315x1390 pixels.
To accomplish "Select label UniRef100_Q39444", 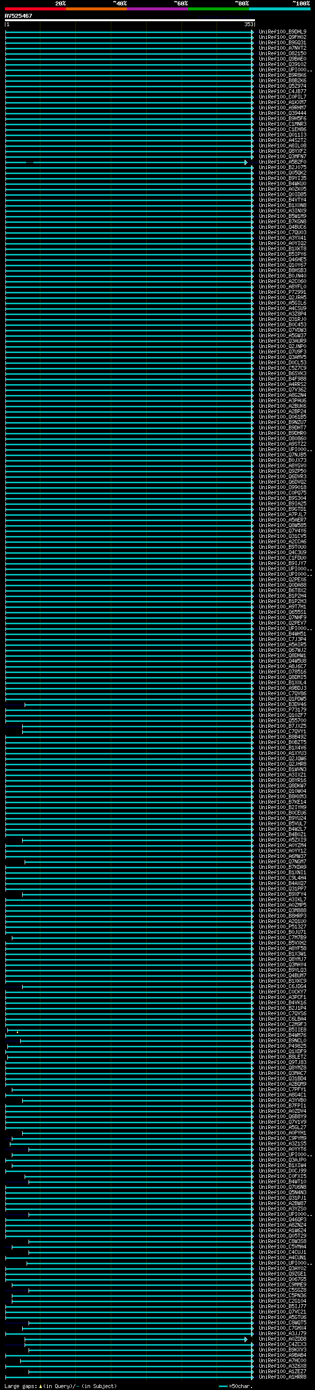I will [283, 113].
